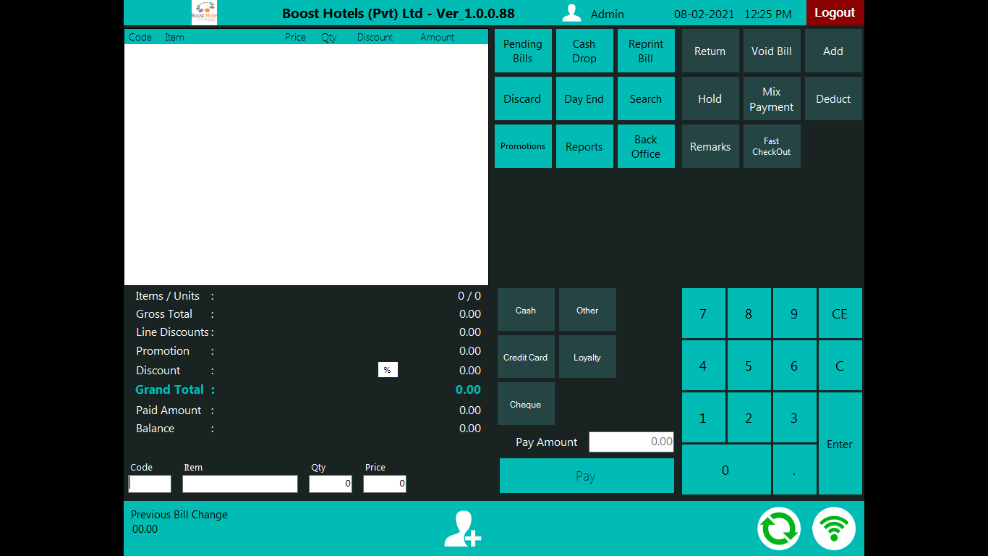Select Cash payment method
The width and height of the screenshot is (988, 556).
[x=526, y=310]
